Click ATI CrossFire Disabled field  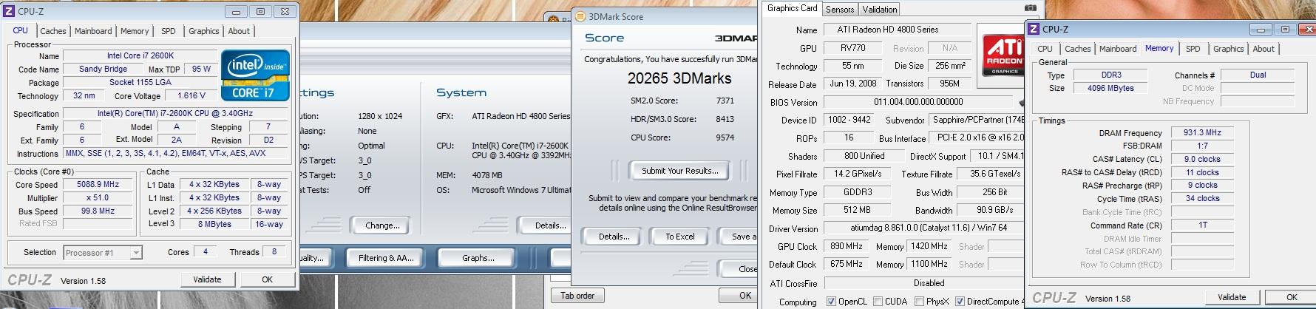click(924, 283)
